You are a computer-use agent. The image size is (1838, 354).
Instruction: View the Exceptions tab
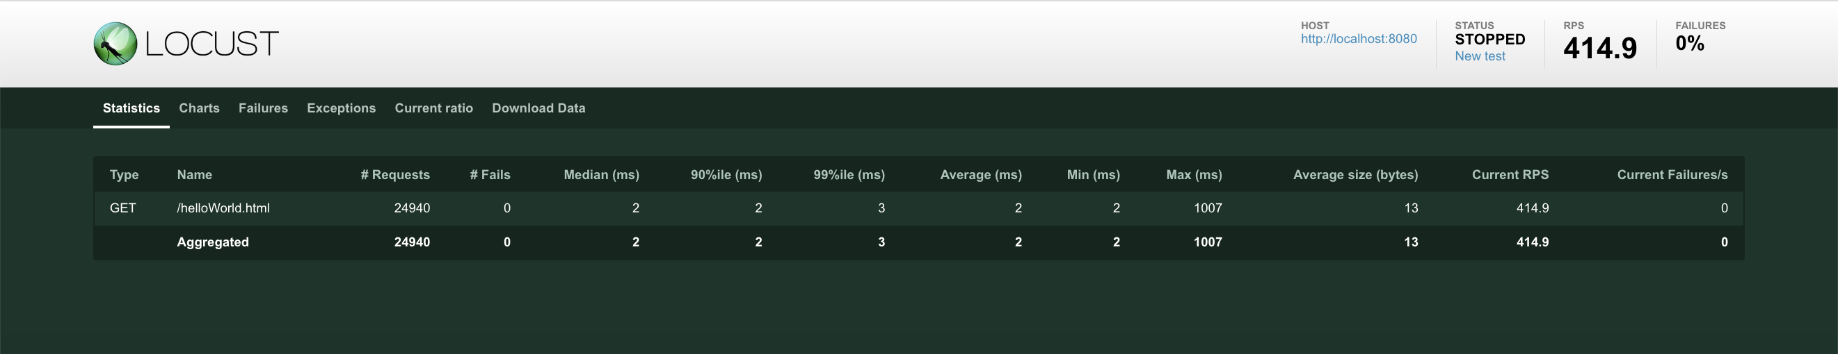point(341,108)
